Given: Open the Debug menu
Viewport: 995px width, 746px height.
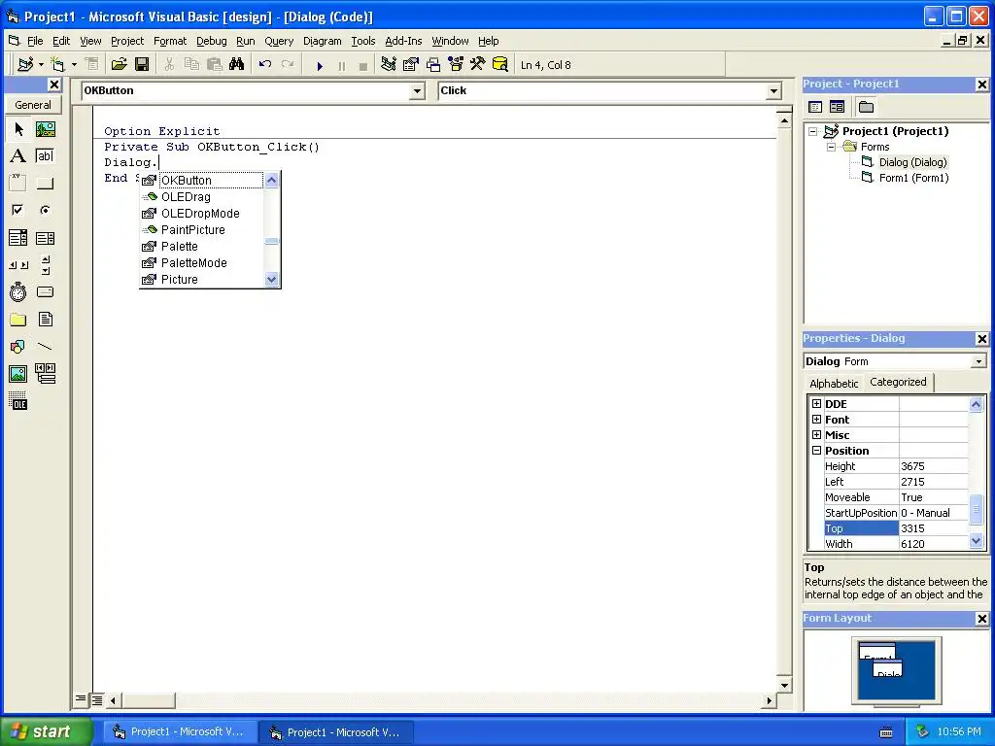Looking at the screenshot, I should 211,41.
